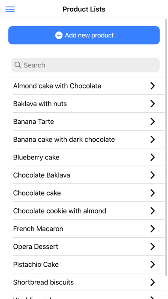The width and height of the screenshot is (168, 299).
Task: Open Shortbread biscuits product
Action: (x=89, y=282)
